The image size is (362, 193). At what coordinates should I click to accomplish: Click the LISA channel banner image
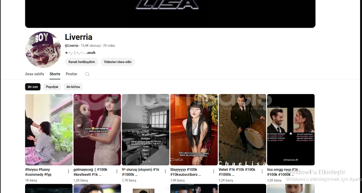click(170, 14)
